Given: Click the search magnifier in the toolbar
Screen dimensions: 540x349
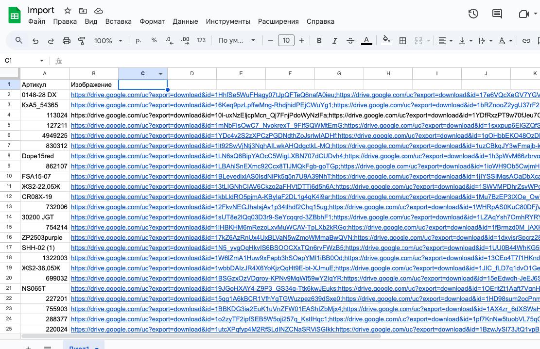Looking at the screenshot, I should click(19, 41).
